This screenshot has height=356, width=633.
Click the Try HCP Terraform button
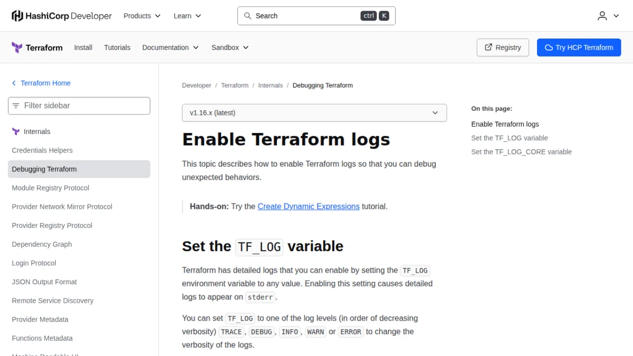(579, 47)
